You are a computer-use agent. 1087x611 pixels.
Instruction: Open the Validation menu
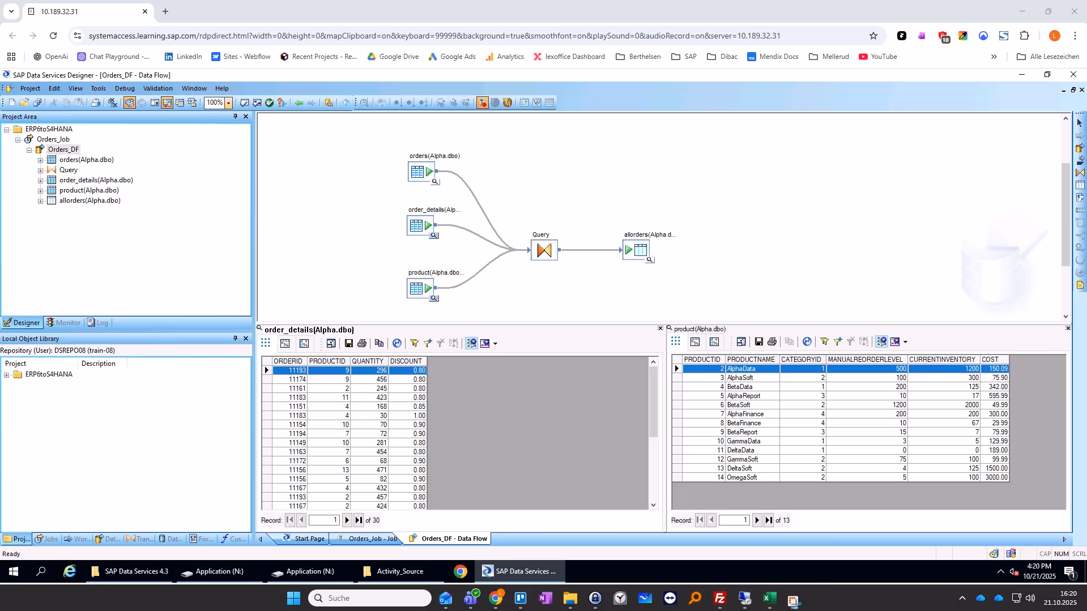[x=157, y=88]
